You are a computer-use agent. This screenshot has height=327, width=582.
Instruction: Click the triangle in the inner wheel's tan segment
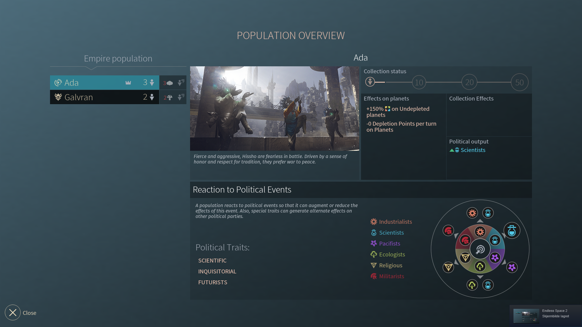465,258
